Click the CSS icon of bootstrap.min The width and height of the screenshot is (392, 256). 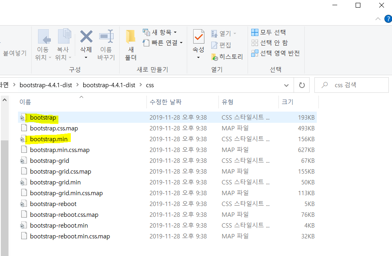pos(23,139)
